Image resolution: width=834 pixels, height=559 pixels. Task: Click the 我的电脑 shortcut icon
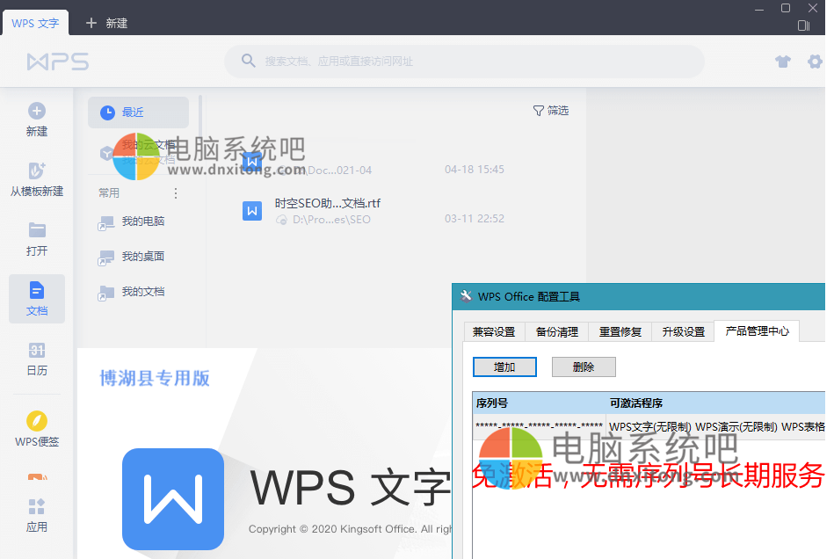click(x=105, y=223)
